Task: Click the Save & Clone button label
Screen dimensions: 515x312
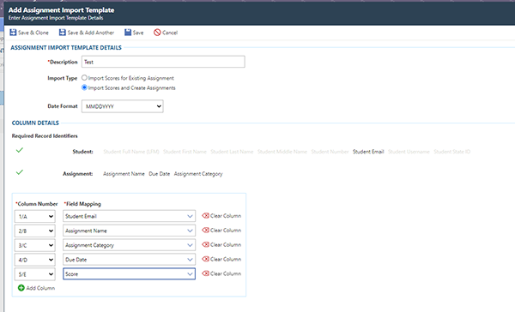Action: 33,33
